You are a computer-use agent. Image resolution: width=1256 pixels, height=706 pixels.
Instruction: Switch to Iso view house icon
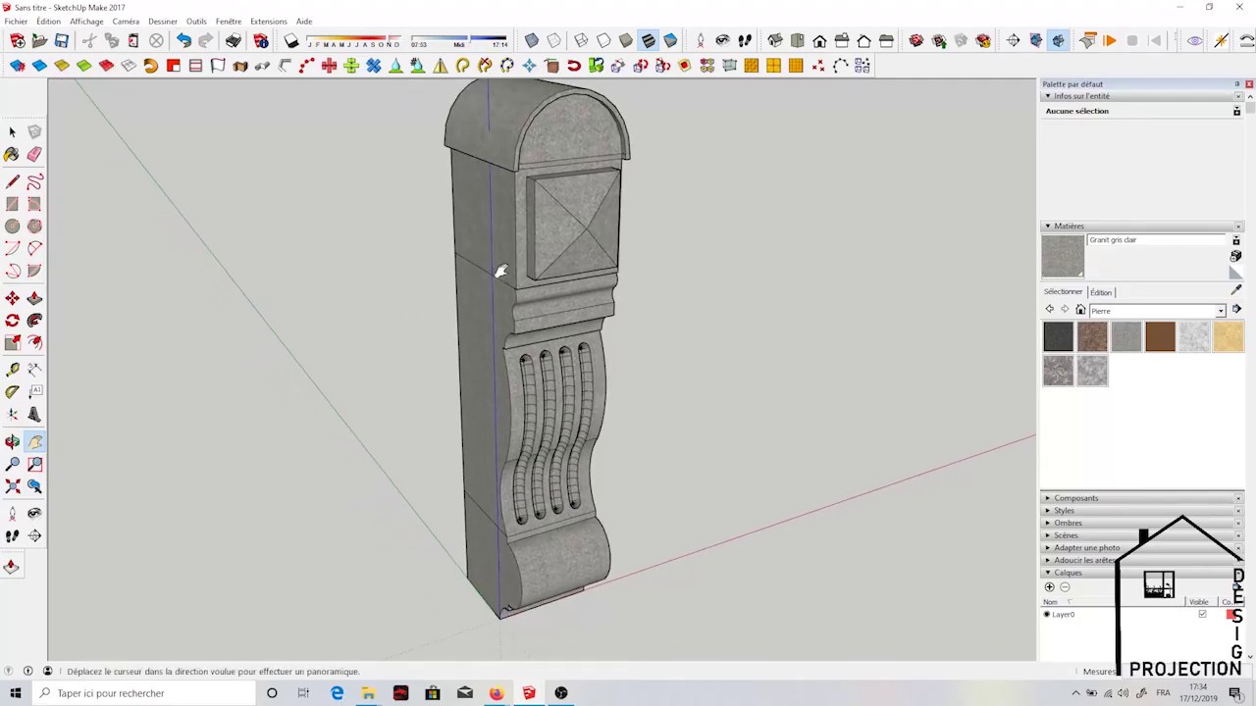pyautogui.click(x=775, y=40)
